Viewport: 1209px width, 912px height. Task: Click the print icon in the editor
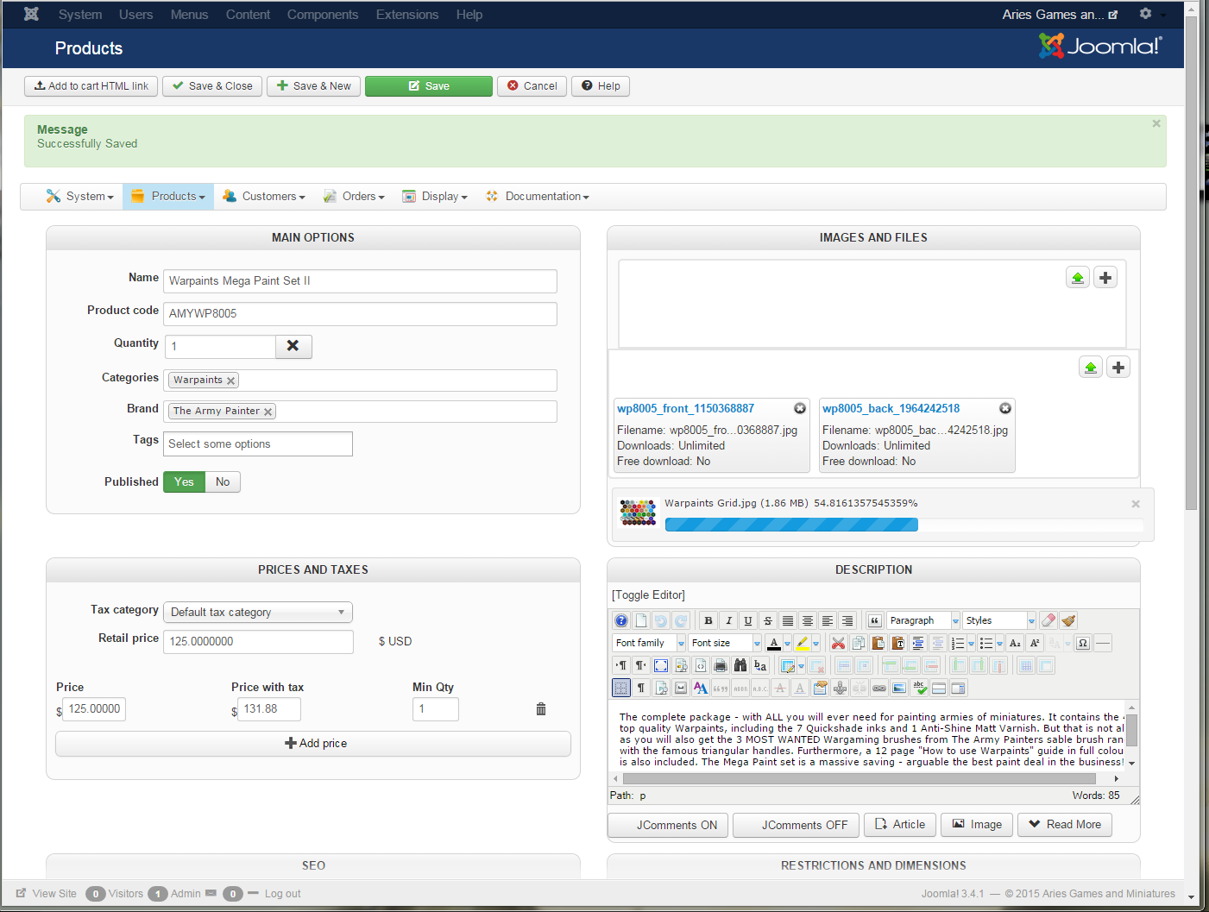(x=721, y=665)
